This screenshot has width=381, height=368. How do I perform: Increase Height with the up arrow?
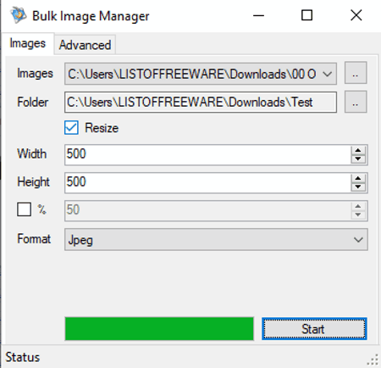(358, 178)
